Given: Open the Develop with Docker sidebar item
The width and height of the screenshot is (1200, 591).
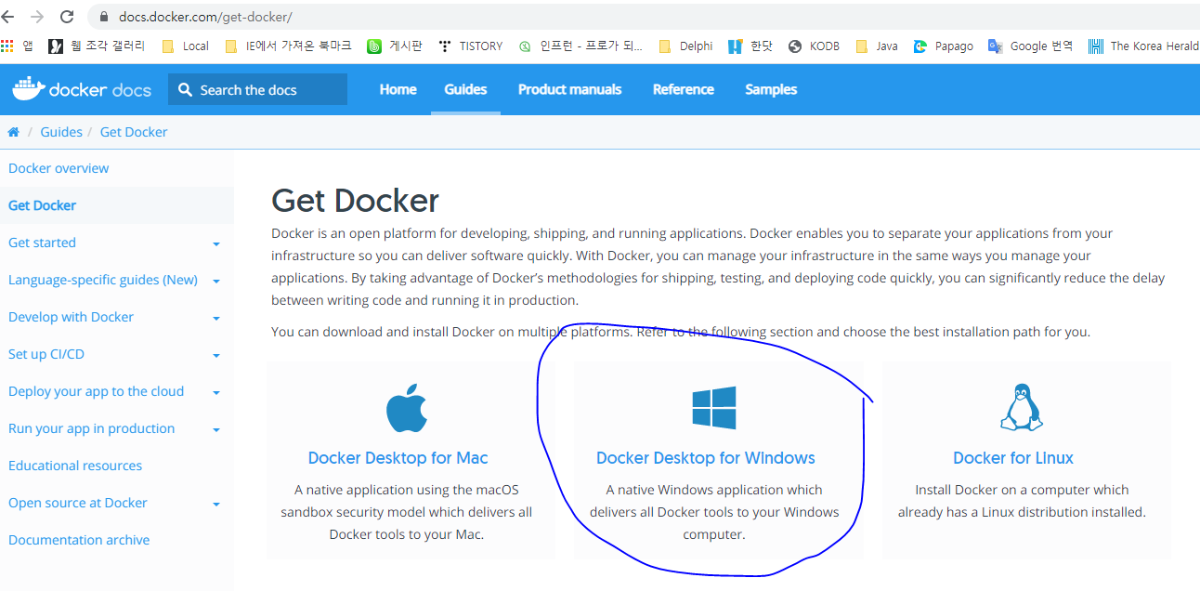Looking at the screenshot, I should 71,317.
